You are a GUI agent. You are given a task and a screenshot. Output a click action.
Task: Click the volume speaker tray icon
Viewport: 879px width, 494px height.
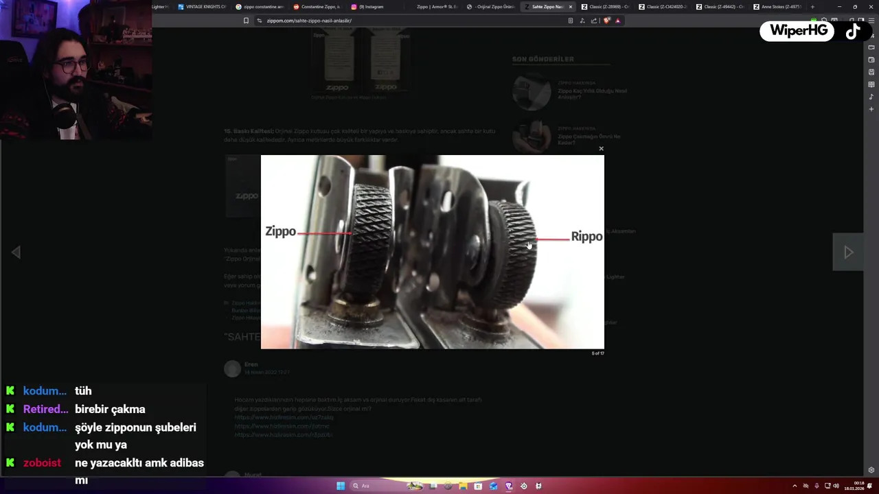tap(836, 486)
